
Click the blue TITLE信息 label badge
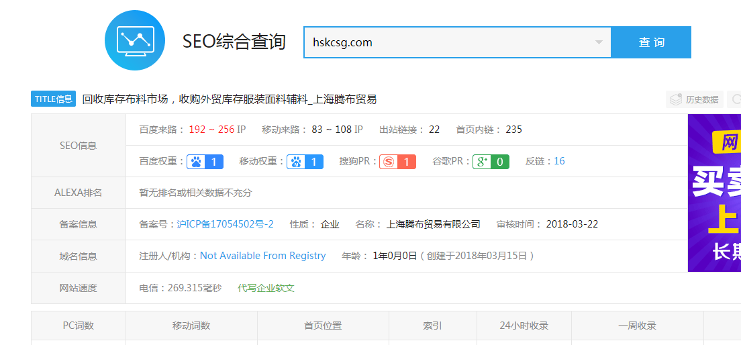click(53, 99)
